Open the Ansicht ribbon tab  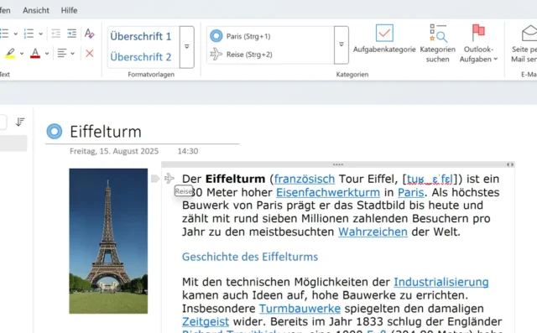pyautogui.click(x=36, y=10)
